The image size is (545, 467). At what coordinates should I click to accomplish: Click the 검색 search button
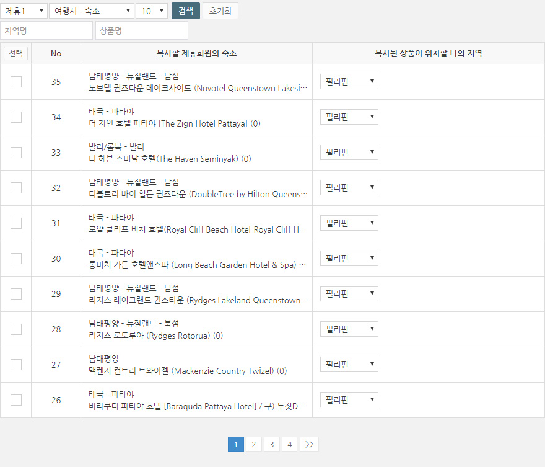(186, 11)
